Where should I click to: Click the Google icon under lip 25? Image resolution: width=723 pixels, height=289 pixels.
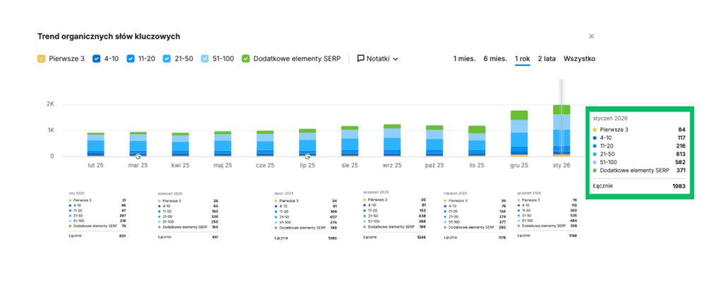coord(308,156)
